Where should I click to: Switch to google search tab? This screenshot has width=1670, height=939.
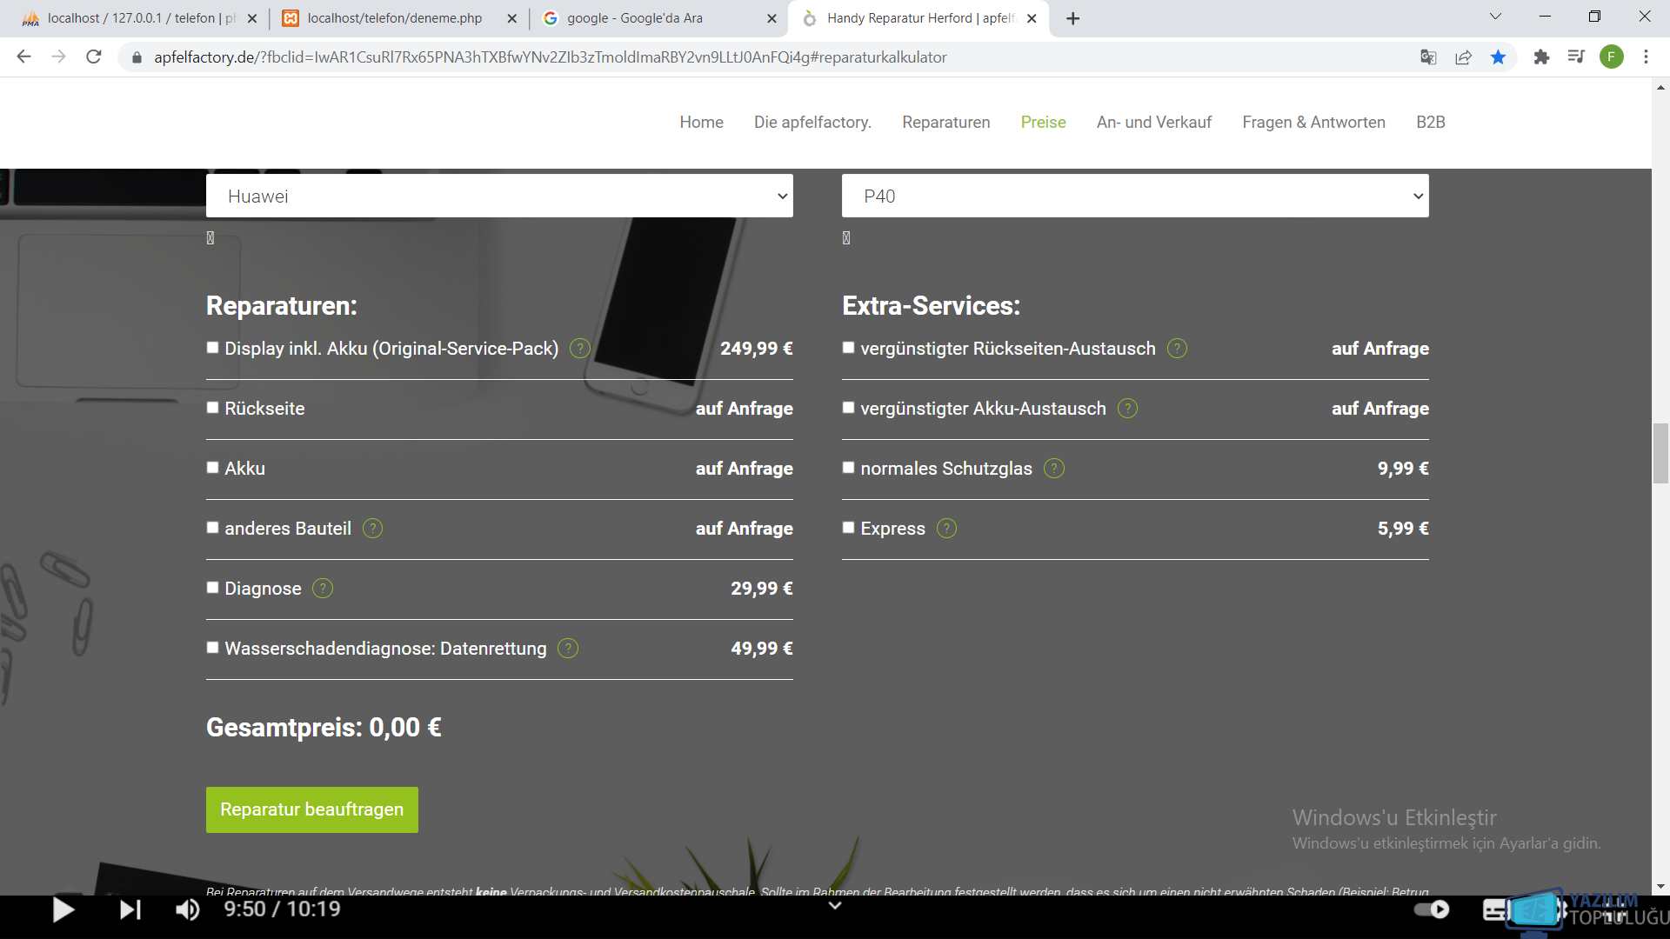(x=658, y=18)
